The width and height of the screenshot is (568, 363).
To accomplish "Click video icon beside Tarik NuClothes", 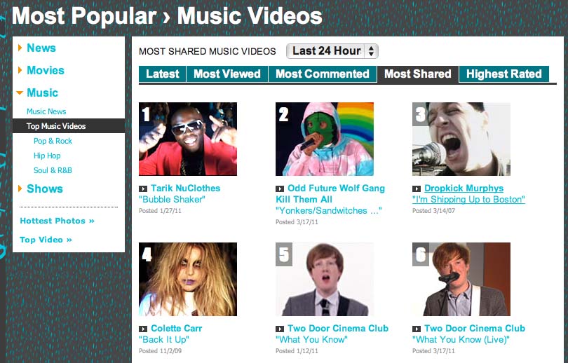I will 143,189.
